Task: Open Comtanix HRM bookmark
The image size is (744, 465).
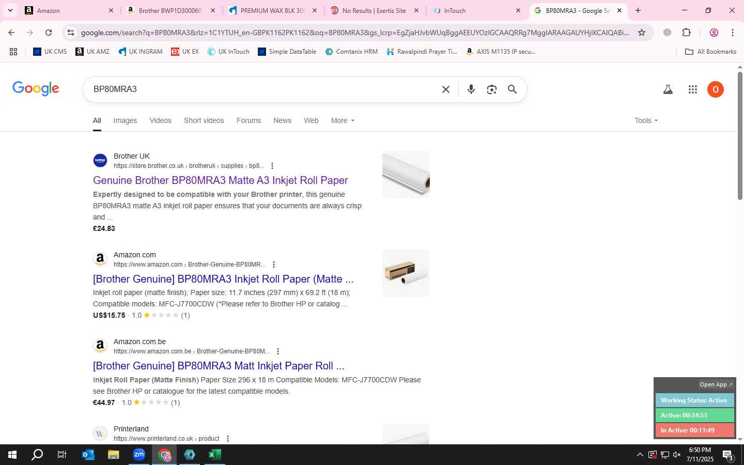Action: click(351, 52)
